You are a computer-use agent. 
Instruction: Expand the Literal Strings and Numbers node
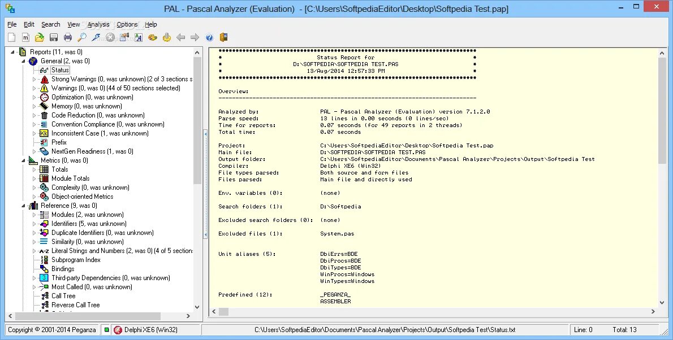point(34,251)
